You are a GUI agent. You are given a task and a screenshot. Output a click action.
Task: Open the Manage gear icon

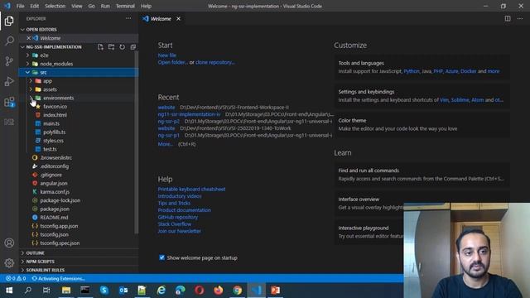point(9,263)
